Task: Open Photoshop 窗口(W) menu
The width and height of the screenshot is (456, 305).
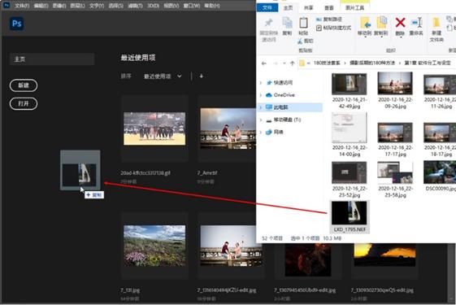Action: click(192, 6)
